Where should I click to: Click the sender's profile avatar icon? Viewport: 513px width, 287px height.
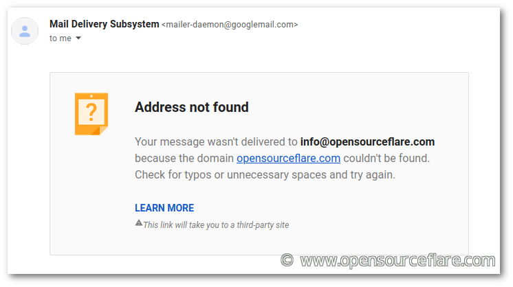(x=25, y=31)
